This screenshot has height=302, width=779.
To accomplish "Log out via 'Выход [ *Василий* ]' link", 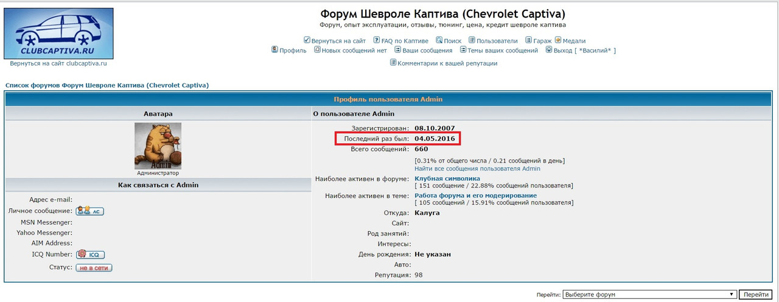I will point(585,51).
